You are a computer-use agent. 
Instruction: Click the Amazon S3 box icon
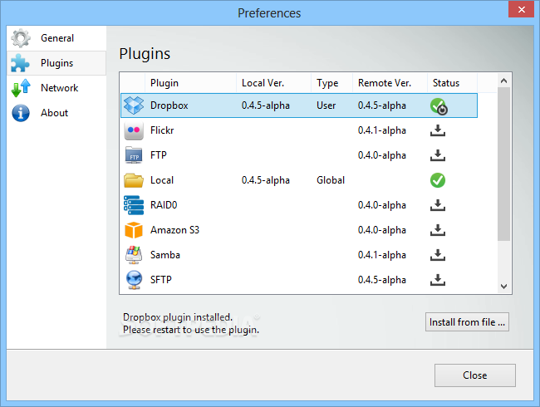point(134,230)
